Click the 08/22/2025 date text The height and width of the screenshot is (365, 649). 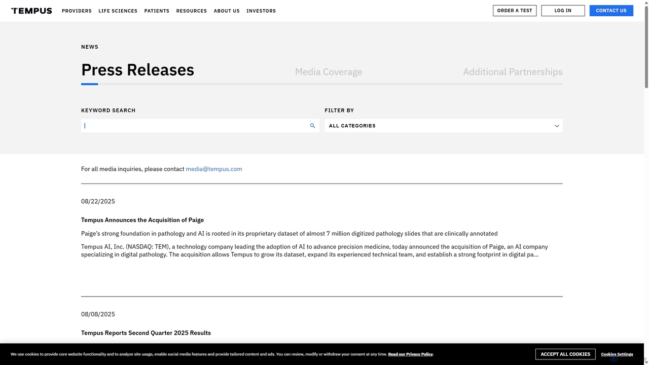pos(98,201)
